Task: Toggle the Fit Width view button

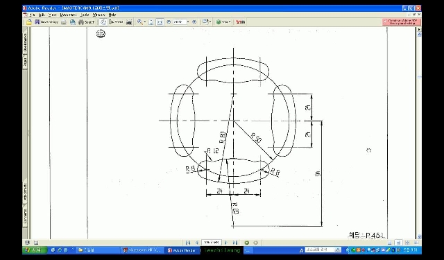Action: (160, 22)
